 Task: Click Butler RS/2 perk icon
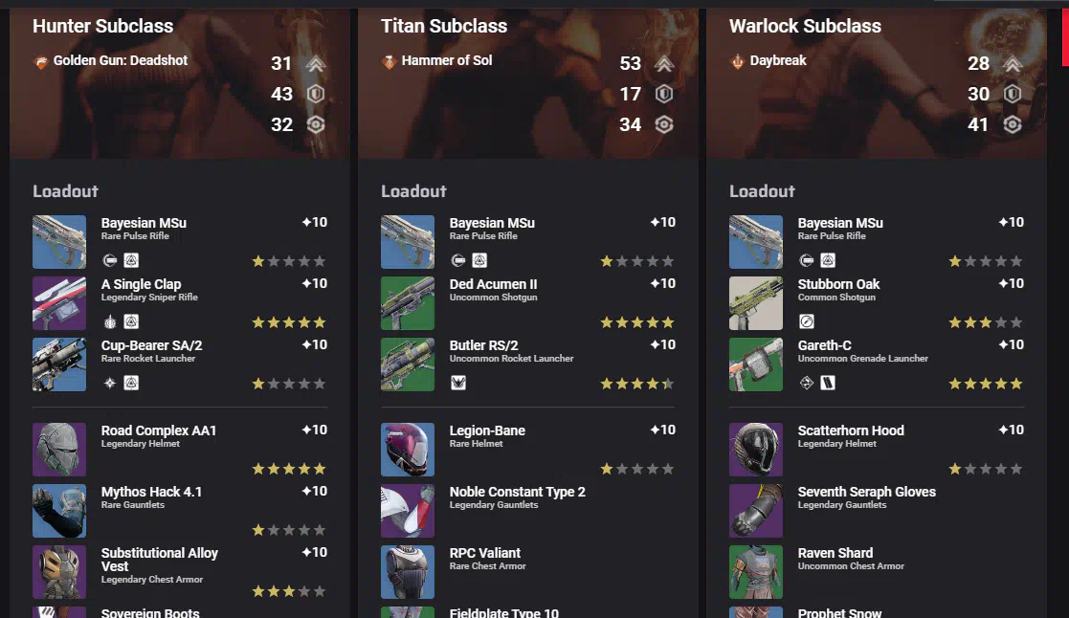[458, 383]
